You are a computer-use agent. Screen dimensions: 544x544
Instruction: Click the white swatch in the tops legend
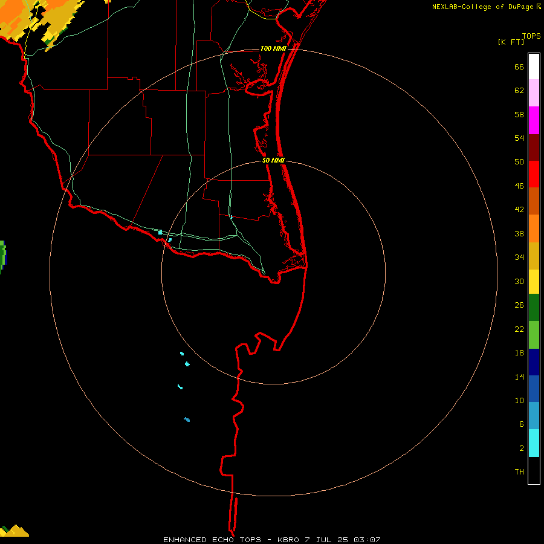(534, 66)
